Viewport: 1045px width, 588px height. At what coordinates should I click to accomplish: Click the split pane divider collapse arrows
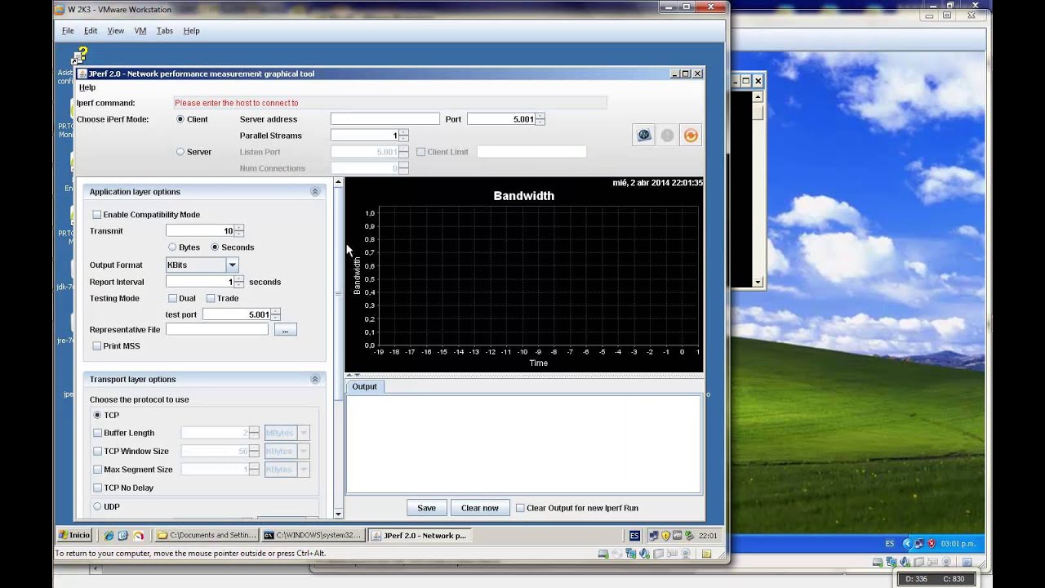tap(353, 375)
